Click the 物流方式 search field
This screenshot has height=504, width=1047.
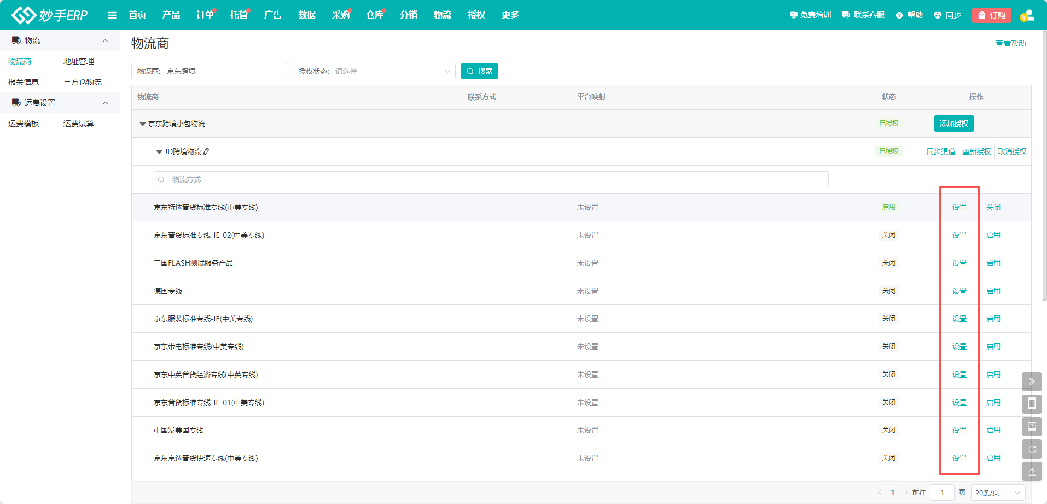491,179
